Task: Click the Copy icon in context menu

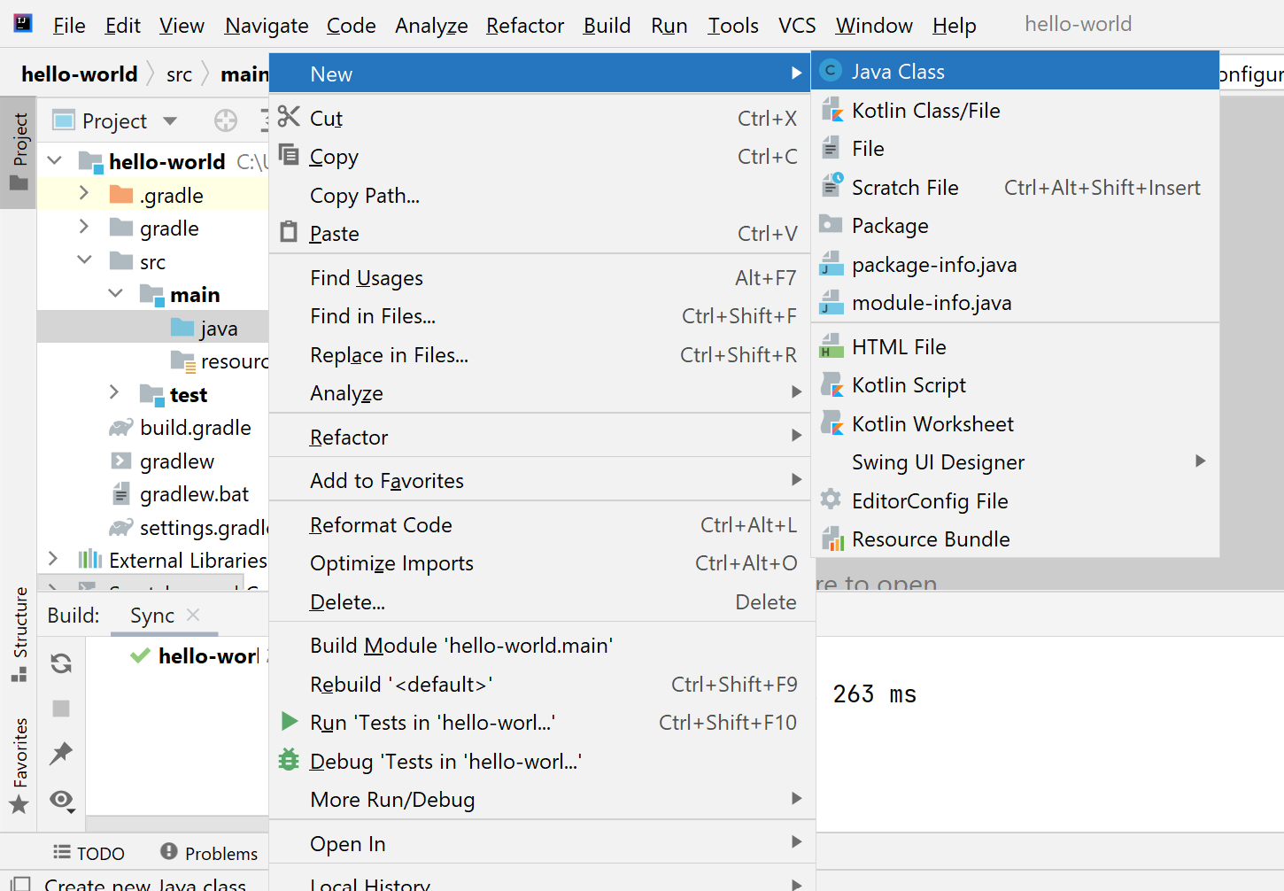Action: (289, 155)
